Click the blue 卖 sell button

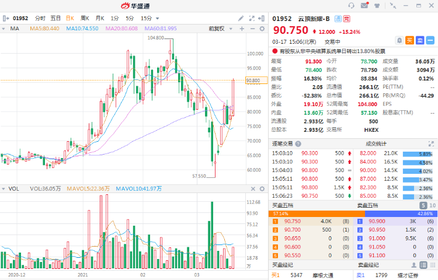tap(420, 40)
